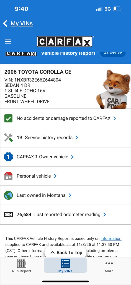Viewport: 131px width, 285px height.
Task: Tap the globe last-owned location icon
Action: pos(8,195)
